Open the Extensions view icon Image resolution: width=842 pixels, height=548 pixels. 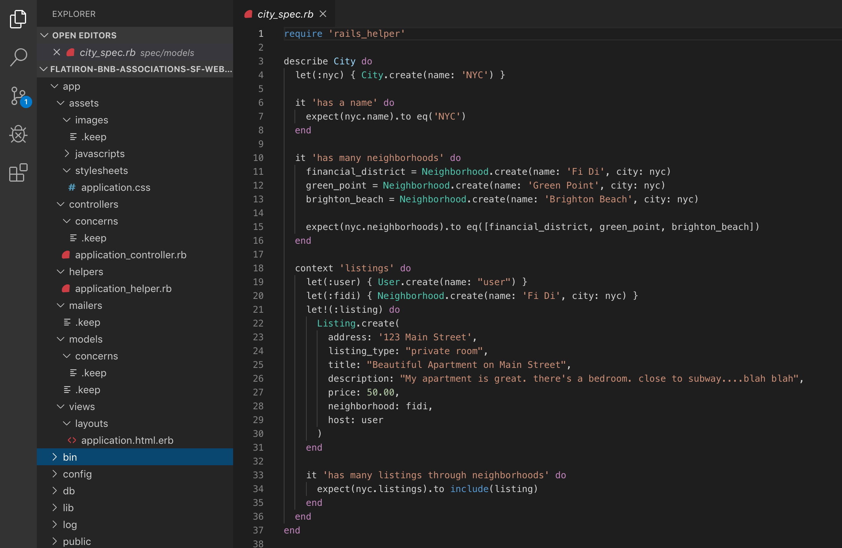click(x=18, y=173)
